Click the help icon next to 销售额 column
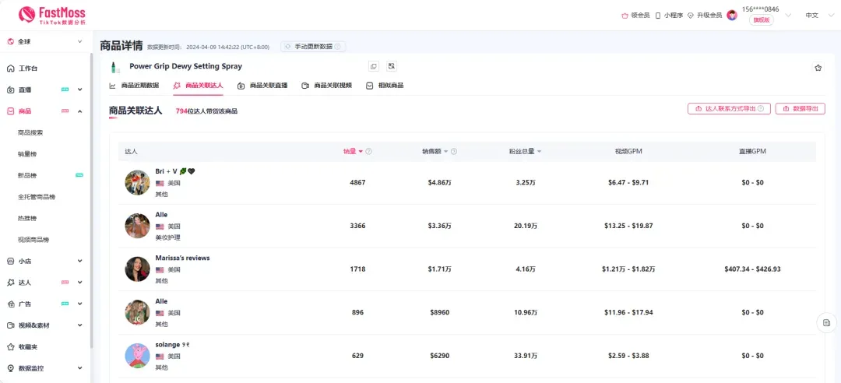 click(454, 152)
